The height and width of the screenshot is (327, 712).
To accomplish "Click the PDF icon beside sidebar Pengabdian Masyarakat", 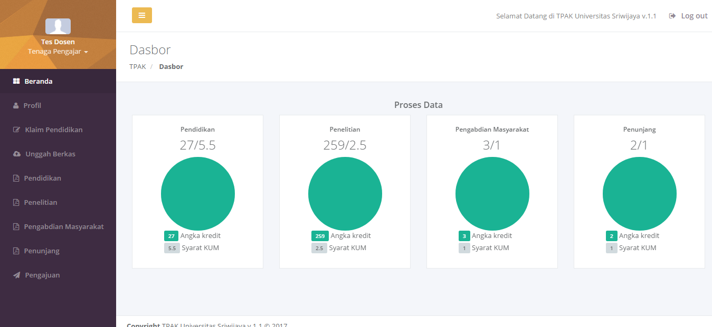I will point(16,226).
